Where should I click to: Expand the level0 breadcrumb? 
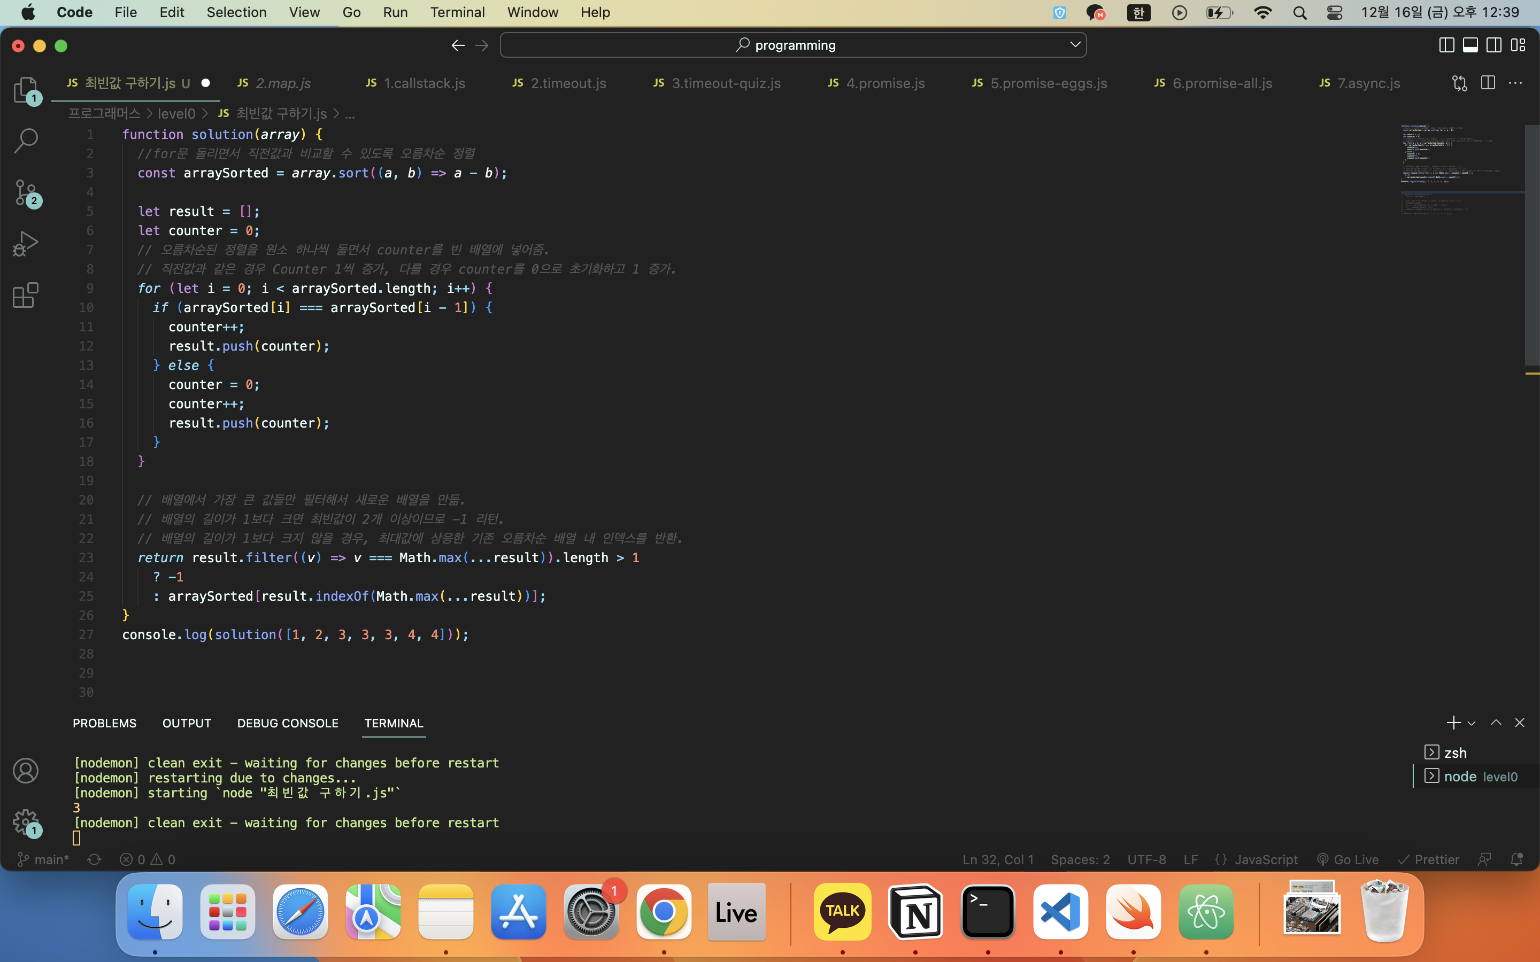click(x=176, y=114)
